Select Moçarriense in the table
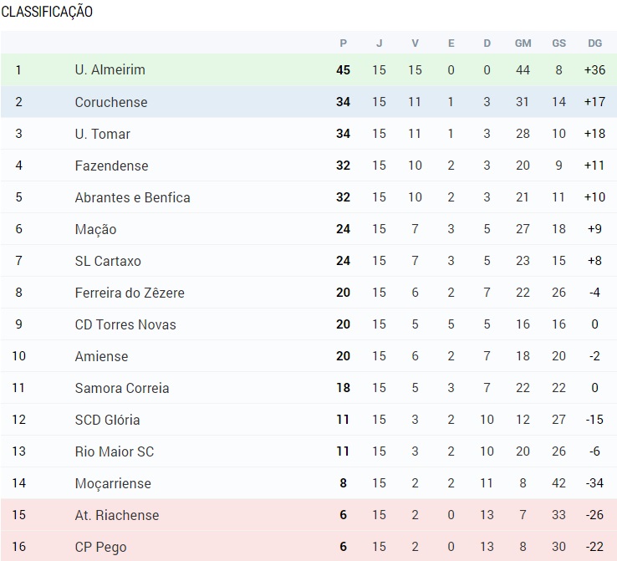Viewport: 617px width, 561px height. [x=113, y=483]
